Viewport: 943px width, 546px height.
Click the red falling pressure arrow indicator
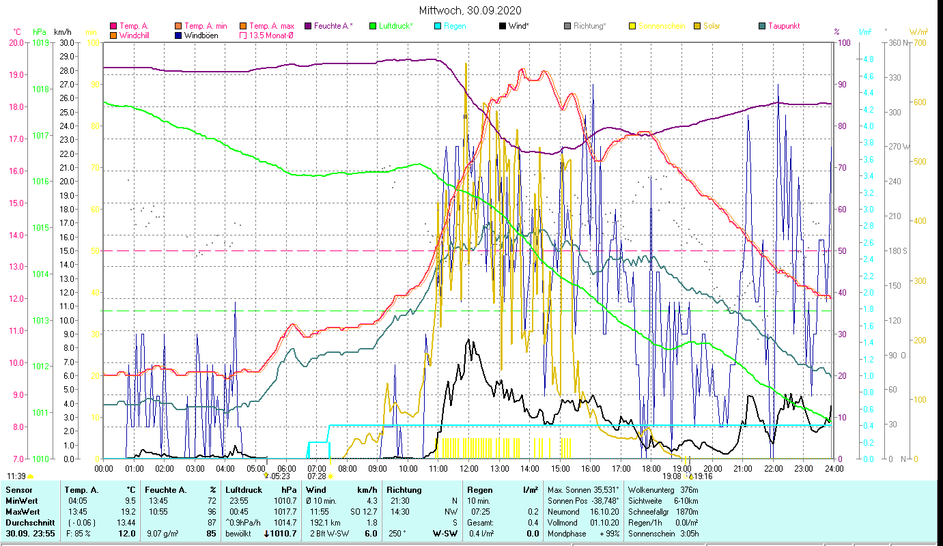[266, 534]
